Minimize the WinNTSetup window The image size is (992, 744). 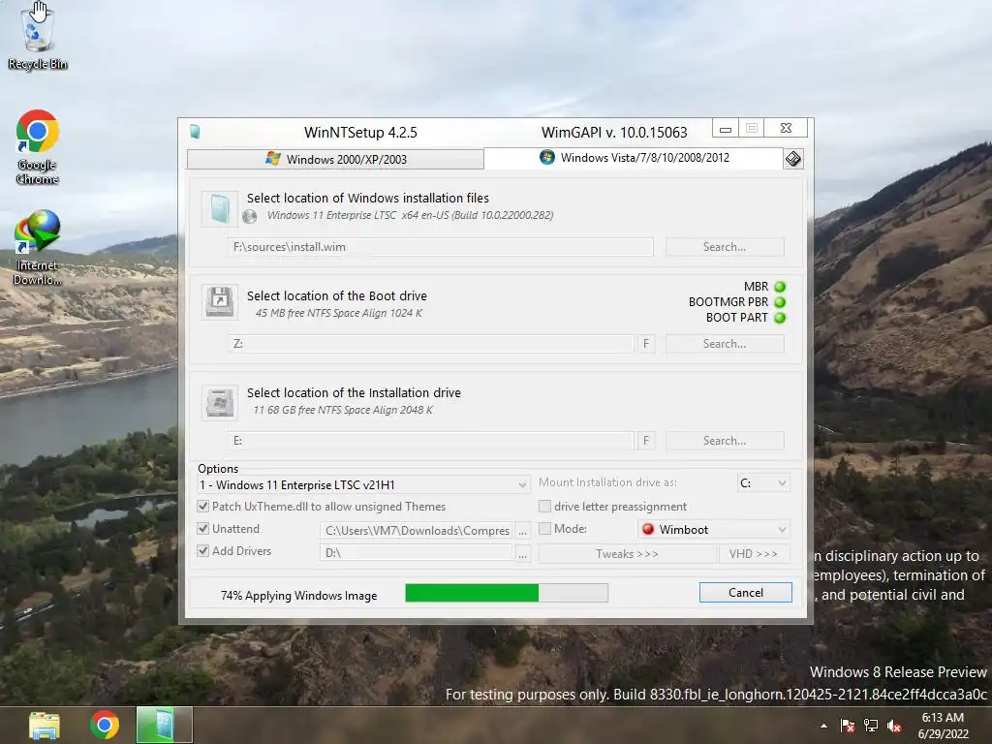pyautogui.click(x=725, y=129)
